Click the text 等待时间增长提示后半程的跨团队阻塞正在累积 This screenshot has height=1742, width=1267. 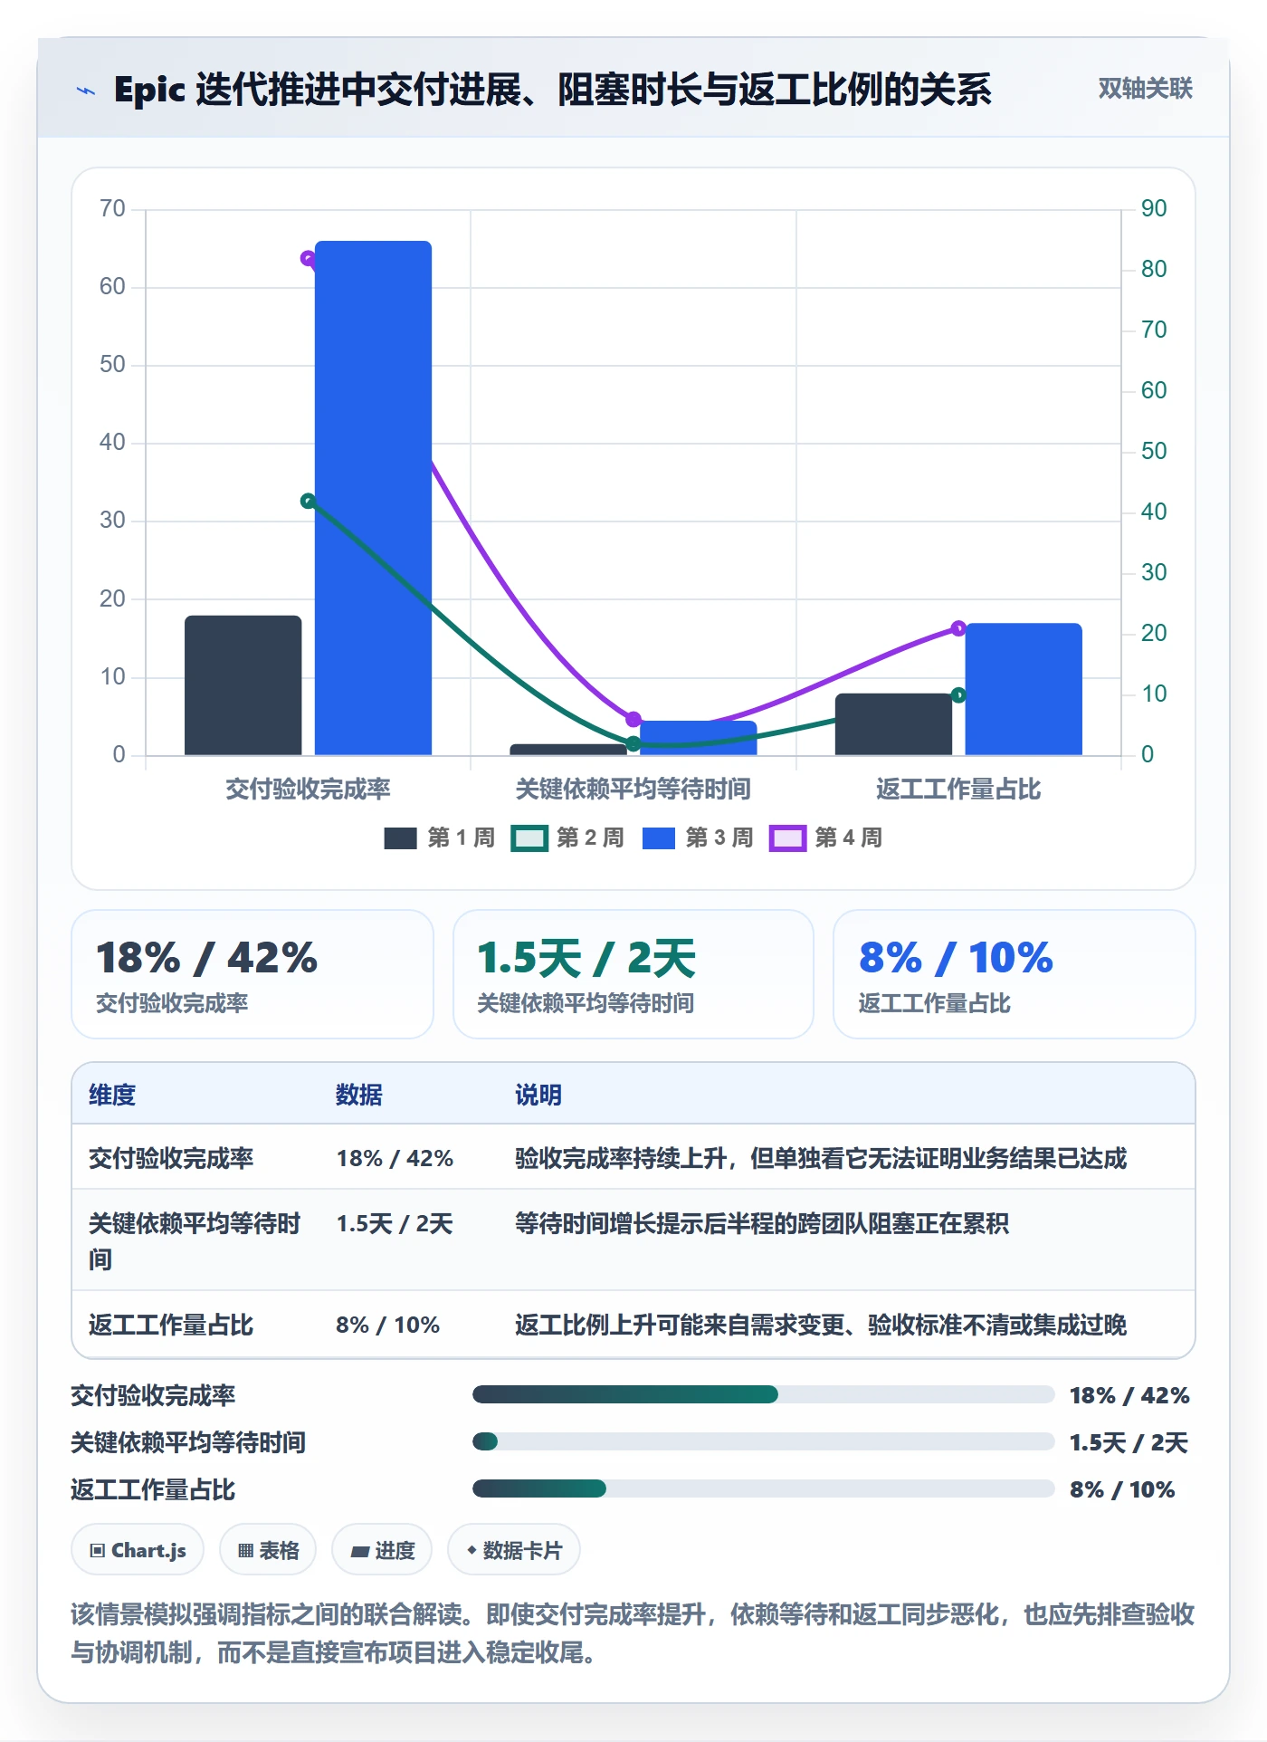click(x=762, y=1224)
